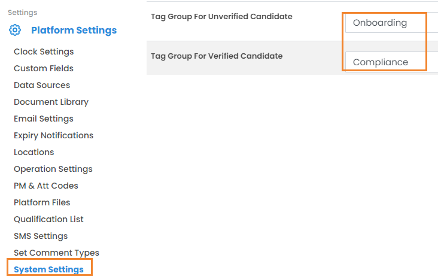Navigate to Email Settings

click(44, 119)
